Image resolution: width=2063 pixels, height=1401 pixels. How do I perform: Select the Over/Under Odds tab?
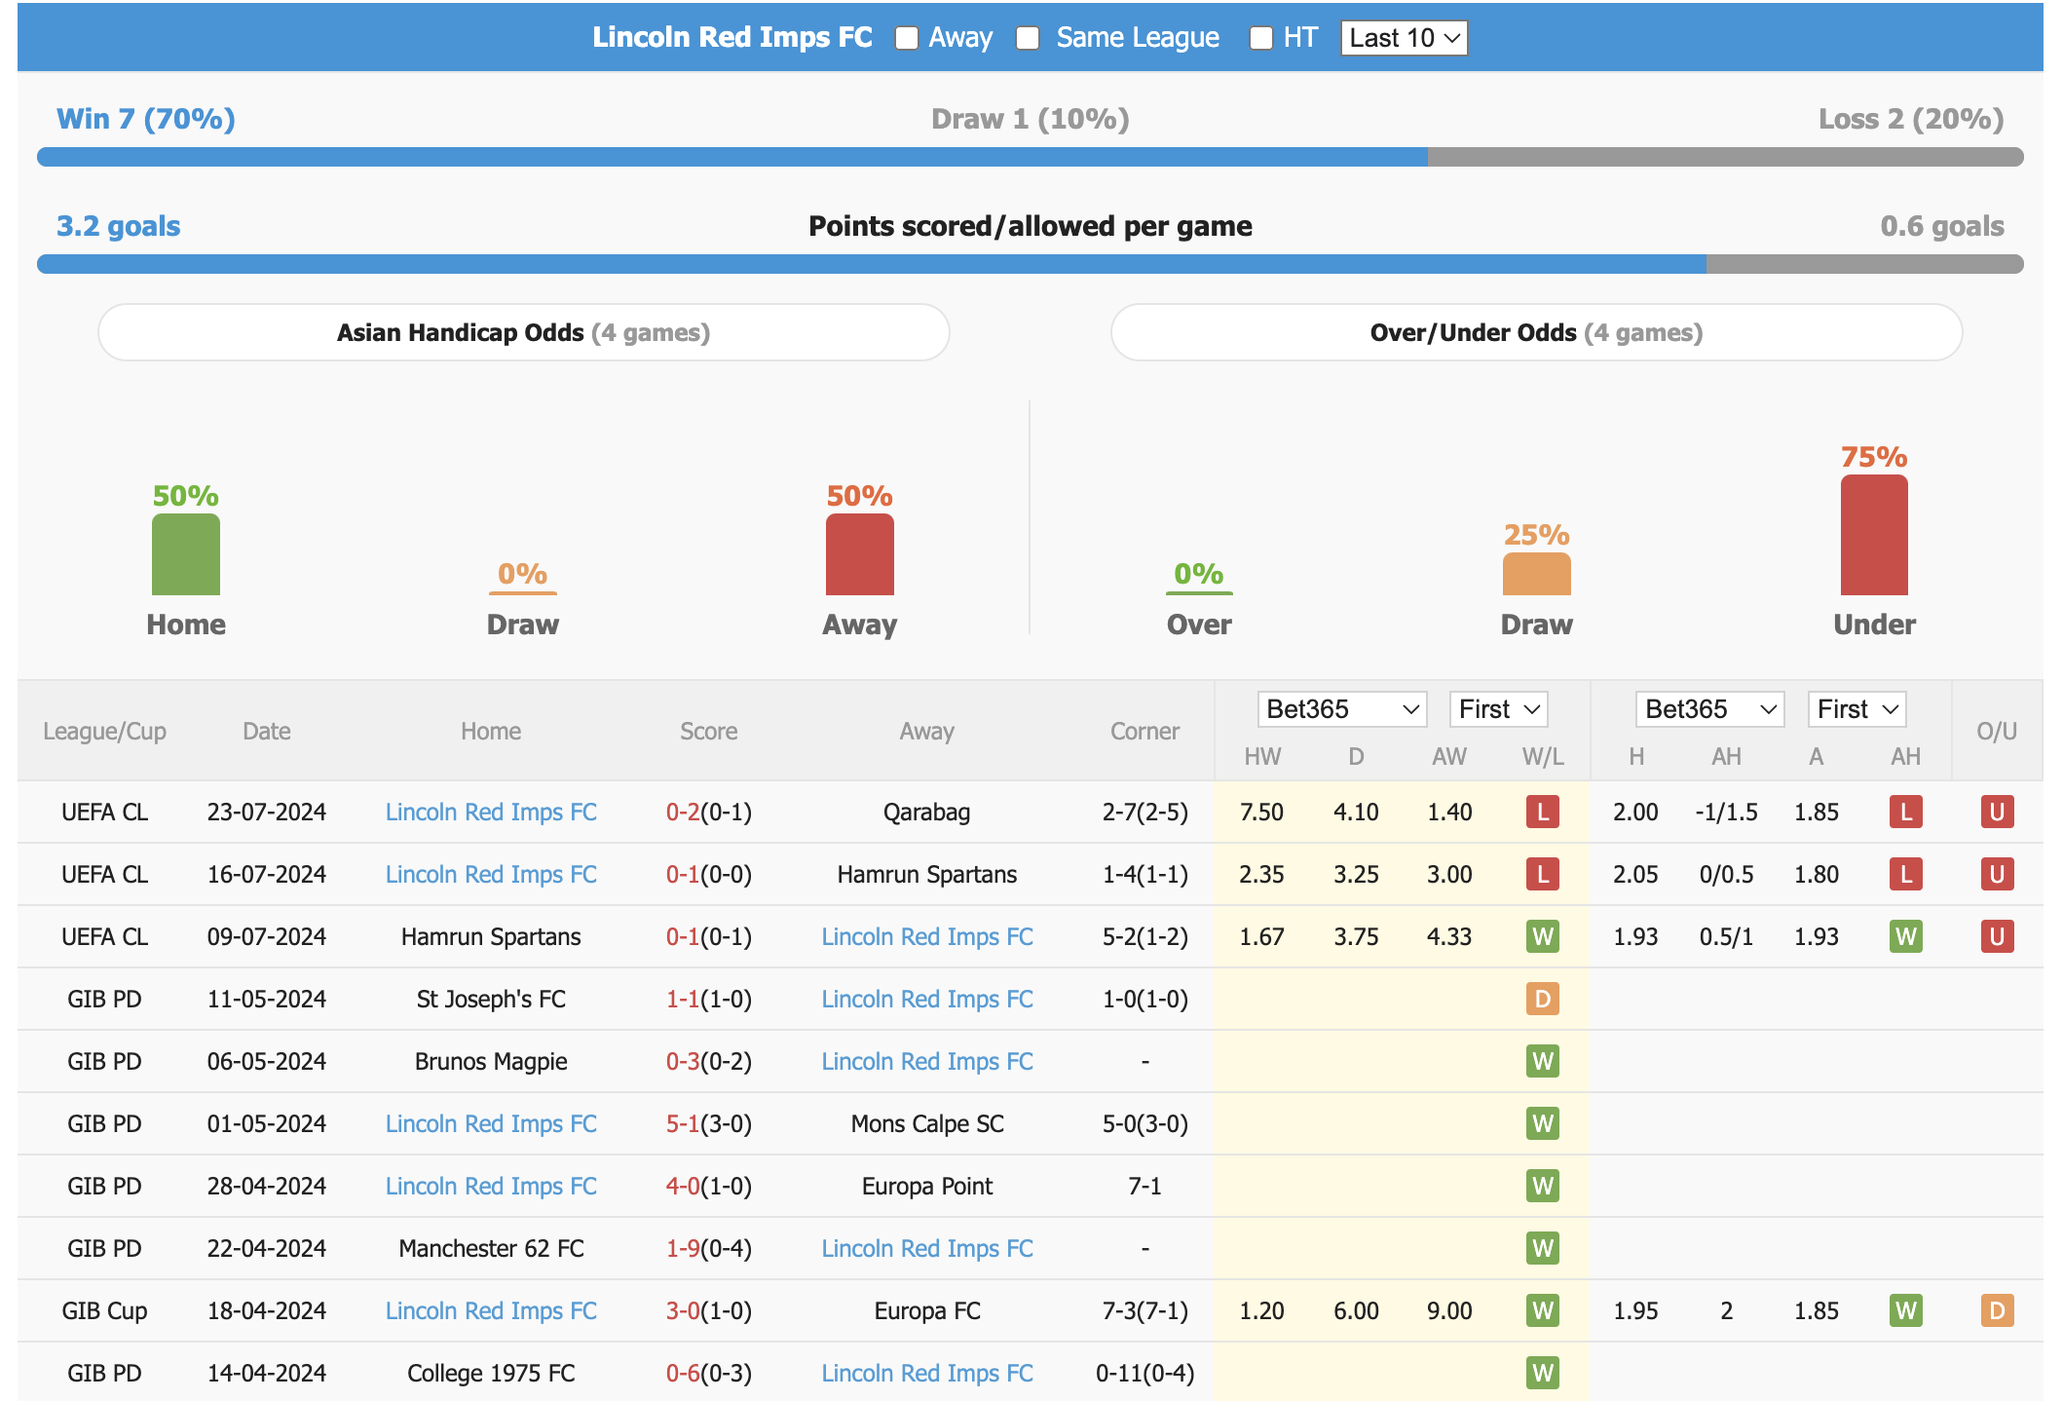point(1536,332)
